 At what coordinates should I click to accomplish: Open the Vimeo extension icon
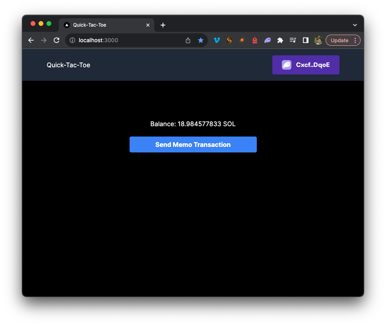tap(217, 40)
